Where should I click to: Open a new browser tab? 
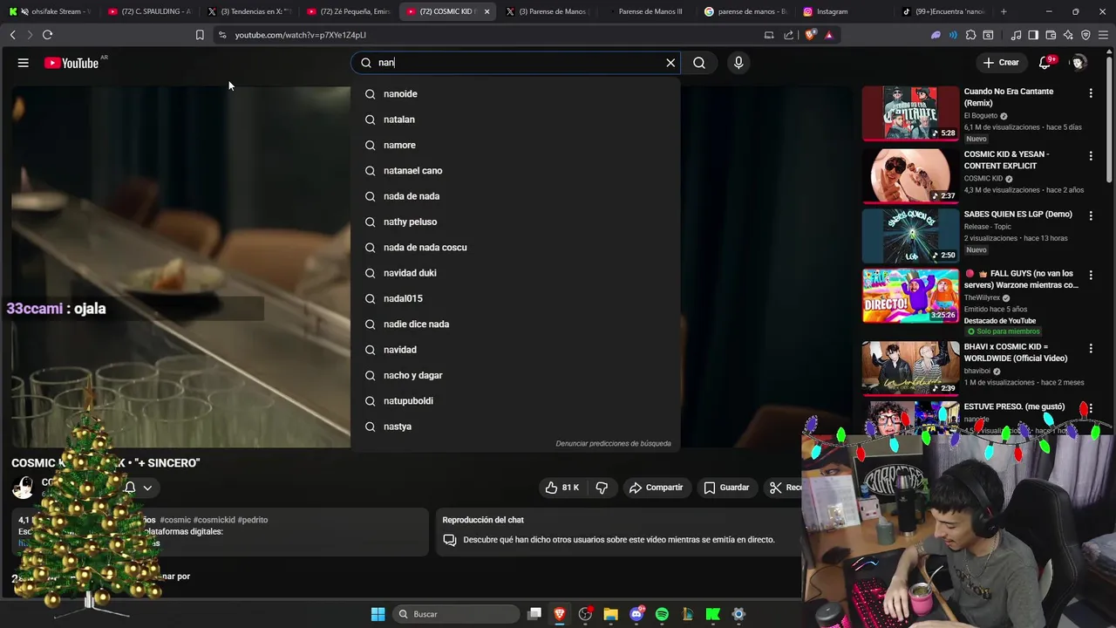click(x=1004, y=11)
